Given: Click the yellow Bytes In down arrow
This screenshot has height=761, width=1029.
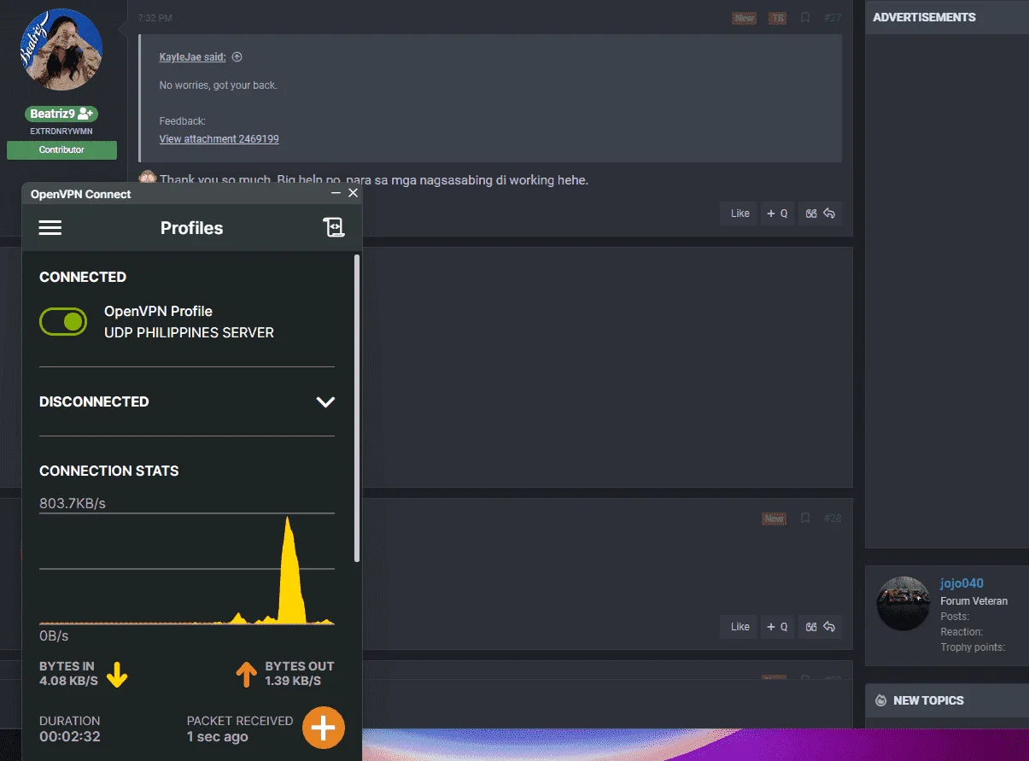Looking at the screenshot, I should coord(117,676).
